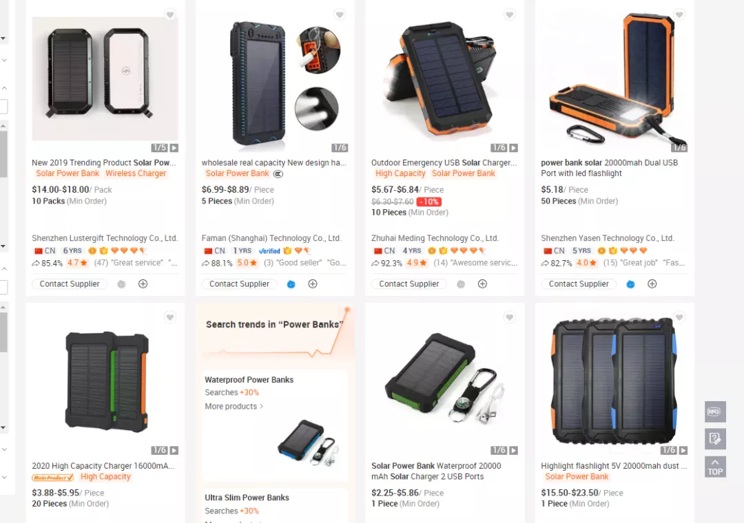Image resolution: width=744 pixels, height=523 pixels.
Task: Click heart icon on Faman wholesale power bank
Action: (x=339, y=14)
